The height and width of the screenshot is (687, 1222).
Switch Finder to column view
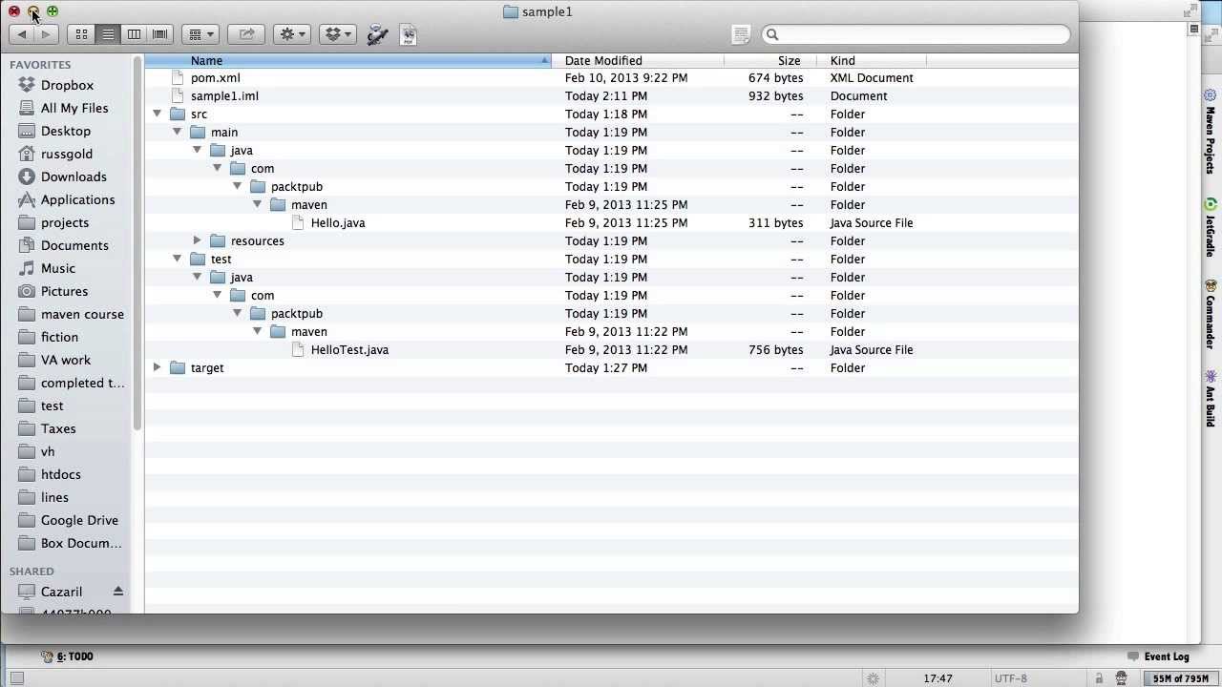click(x=134, y=34)
